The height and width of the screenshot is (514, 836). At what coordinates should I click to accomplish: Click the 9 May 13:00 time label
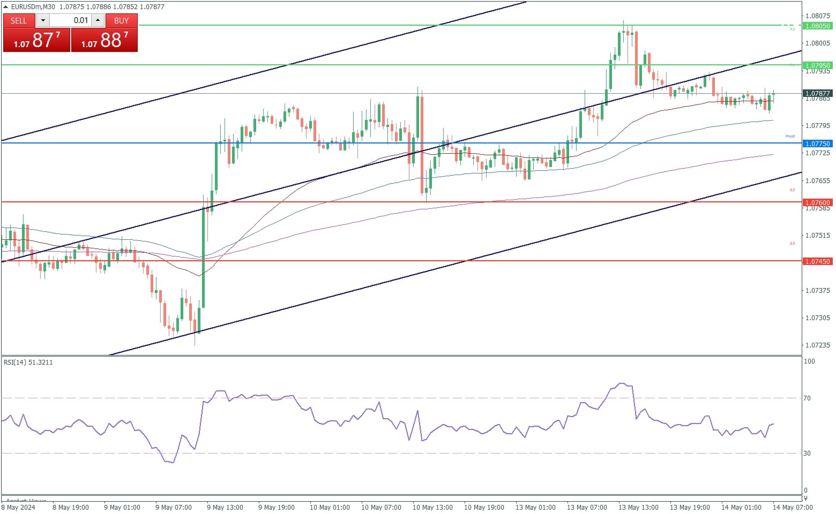click(225, 508)
